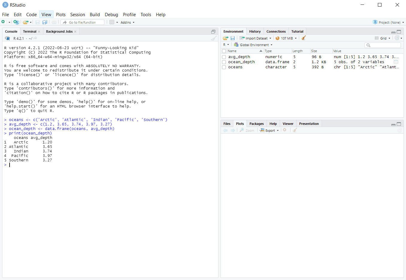406x280 pixels.
Task: Click the Print document icon
Action: (x=54, y=22)
